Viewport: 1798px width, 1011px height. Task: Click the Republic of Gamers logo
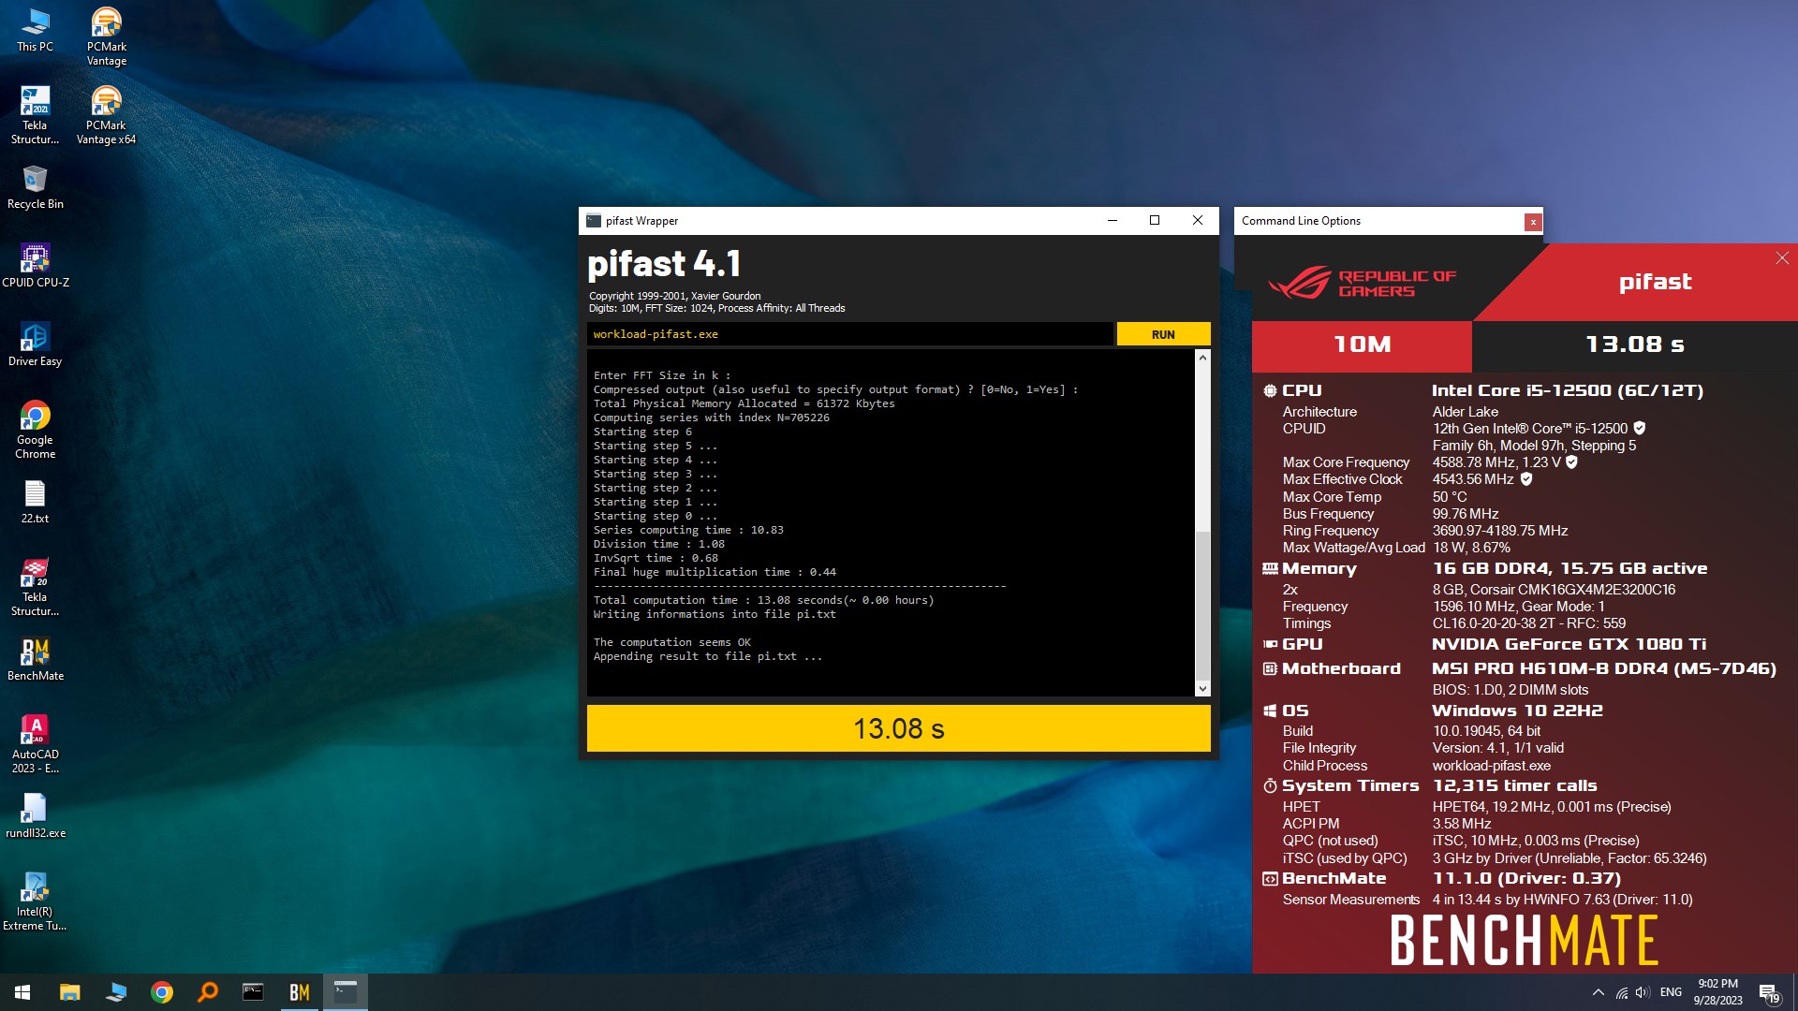pyautogui.click(x=1363, y=283)
